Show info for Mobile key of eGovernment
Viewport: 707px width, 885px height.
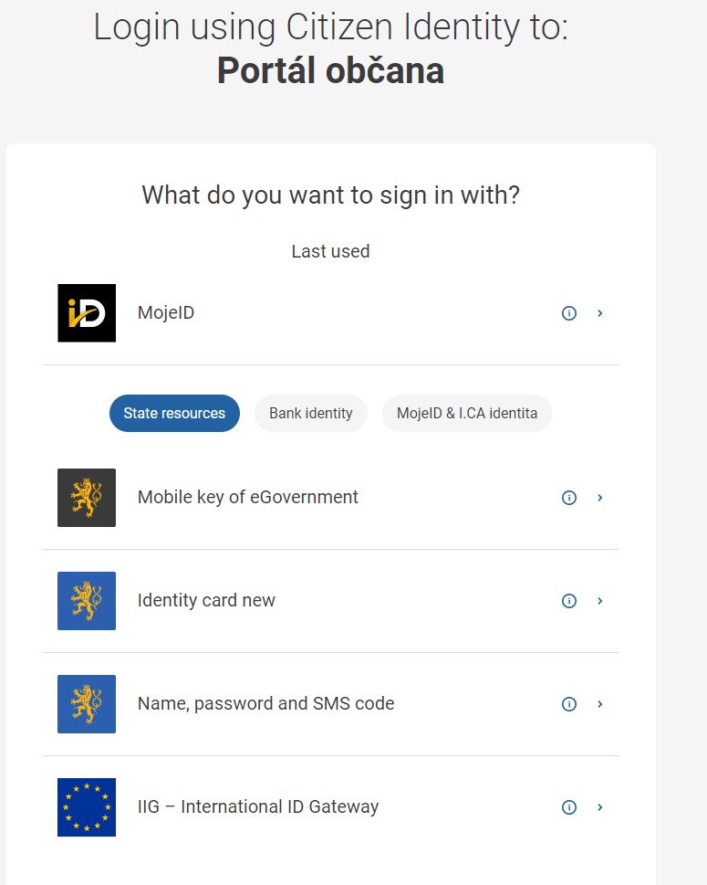(x=569, y=498)
